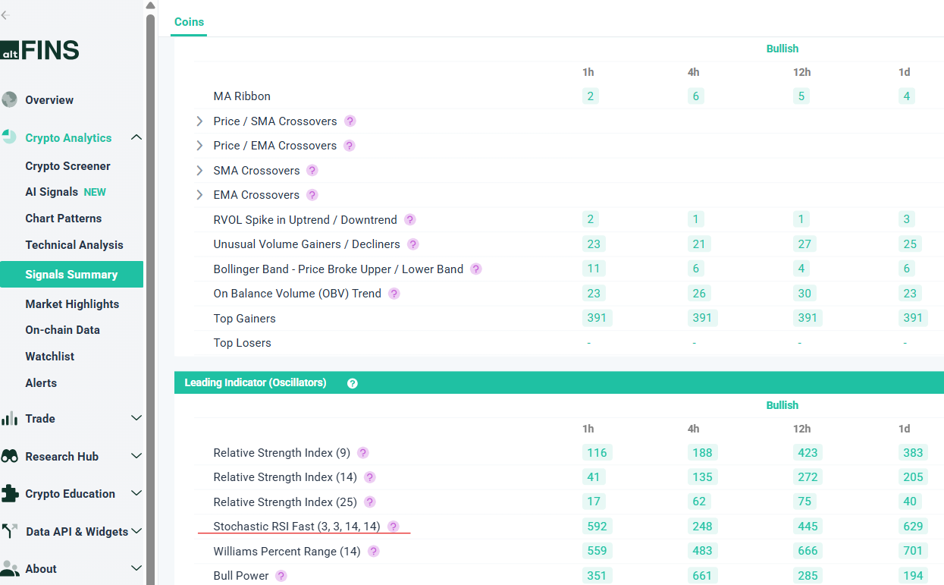
Task: Expand the Trade sidebar menu
Action: (136, 418)
